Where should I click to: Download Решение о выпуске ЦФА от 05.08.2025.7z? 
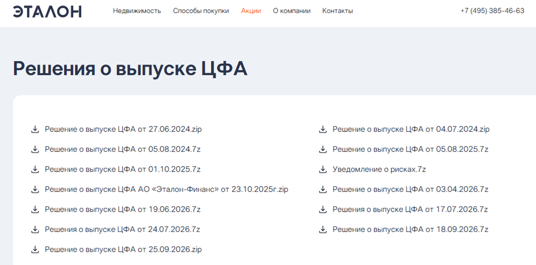tap(410, 149)
